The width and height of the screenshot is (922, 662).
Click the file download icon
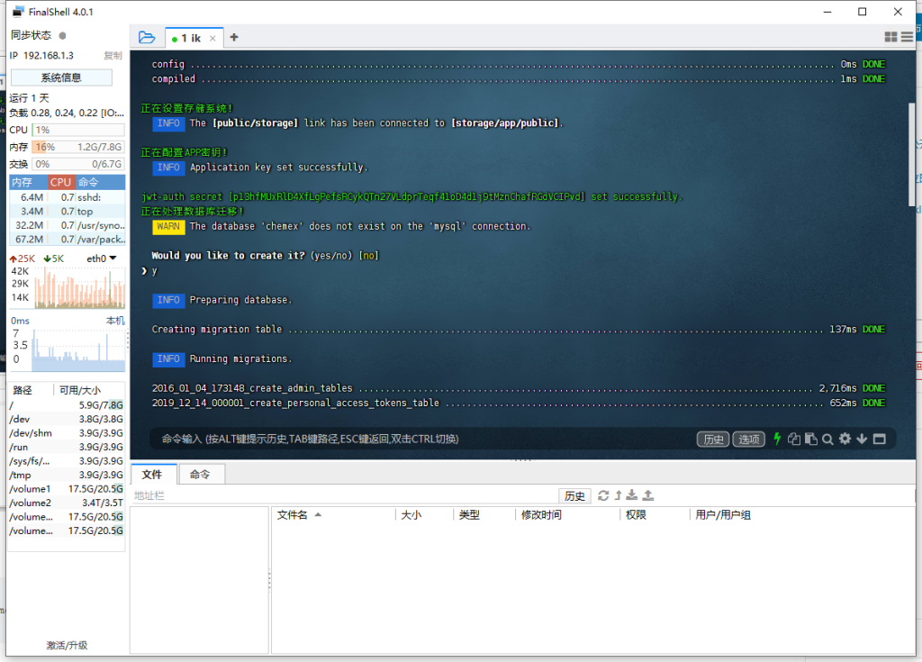coord(632,495)
